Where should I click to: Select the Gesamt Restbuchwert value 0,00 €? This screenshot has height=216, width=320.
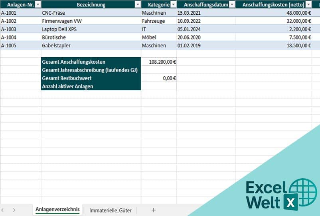coord(159,78)
